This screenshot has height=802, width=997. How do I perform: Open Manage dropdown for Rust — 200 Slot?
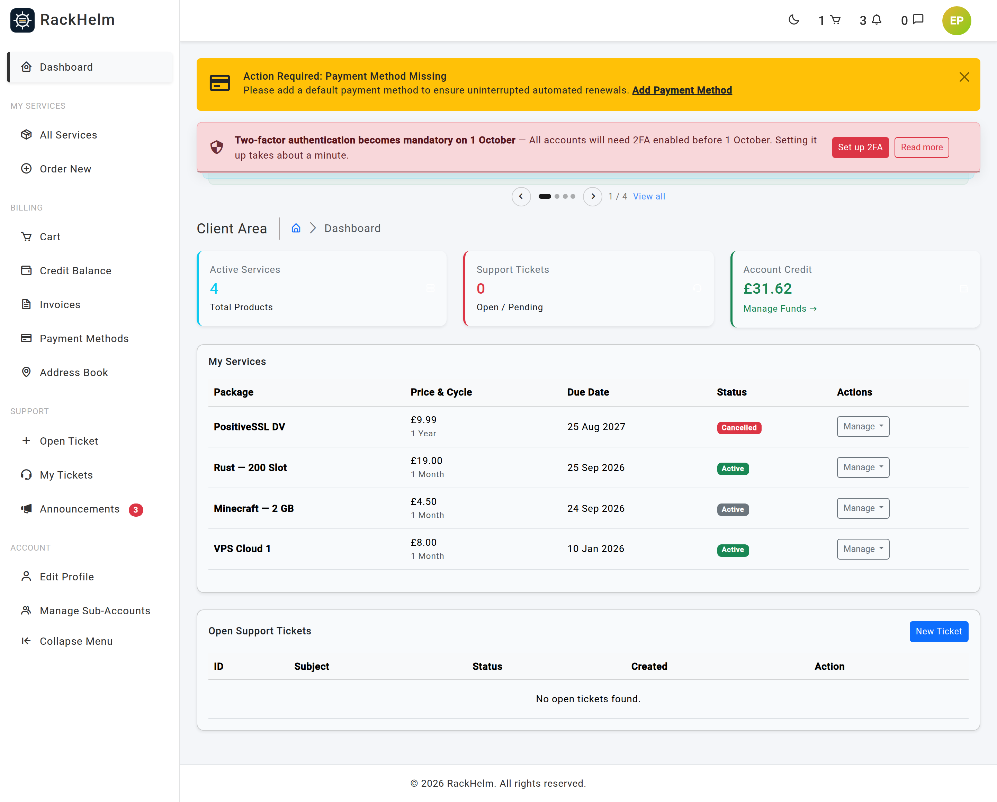(x=863, y=467)
